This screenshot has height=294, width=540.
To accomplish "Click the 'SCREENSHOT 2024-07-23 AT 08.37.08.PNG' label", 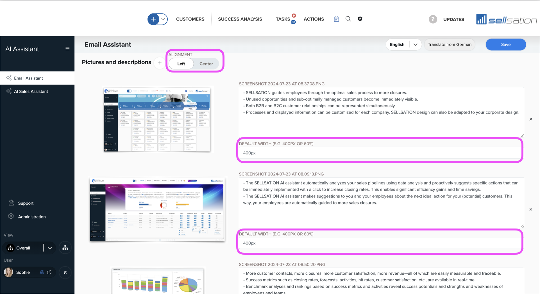I will [x=282, y=84].
